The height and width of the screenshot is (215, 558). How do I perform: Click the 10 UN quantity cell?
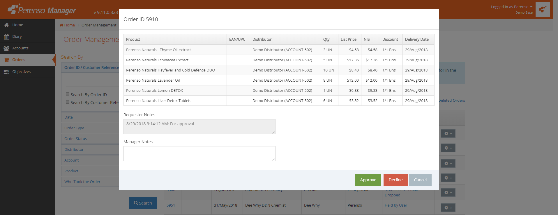pos(329,70)
